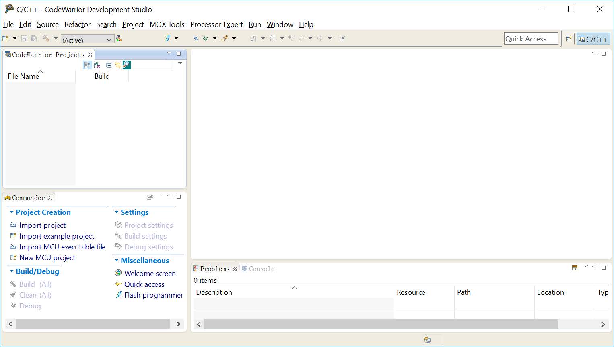Click the Open Perspective icon
This screenshot has width=614, height=347.
tap(569, 39)
